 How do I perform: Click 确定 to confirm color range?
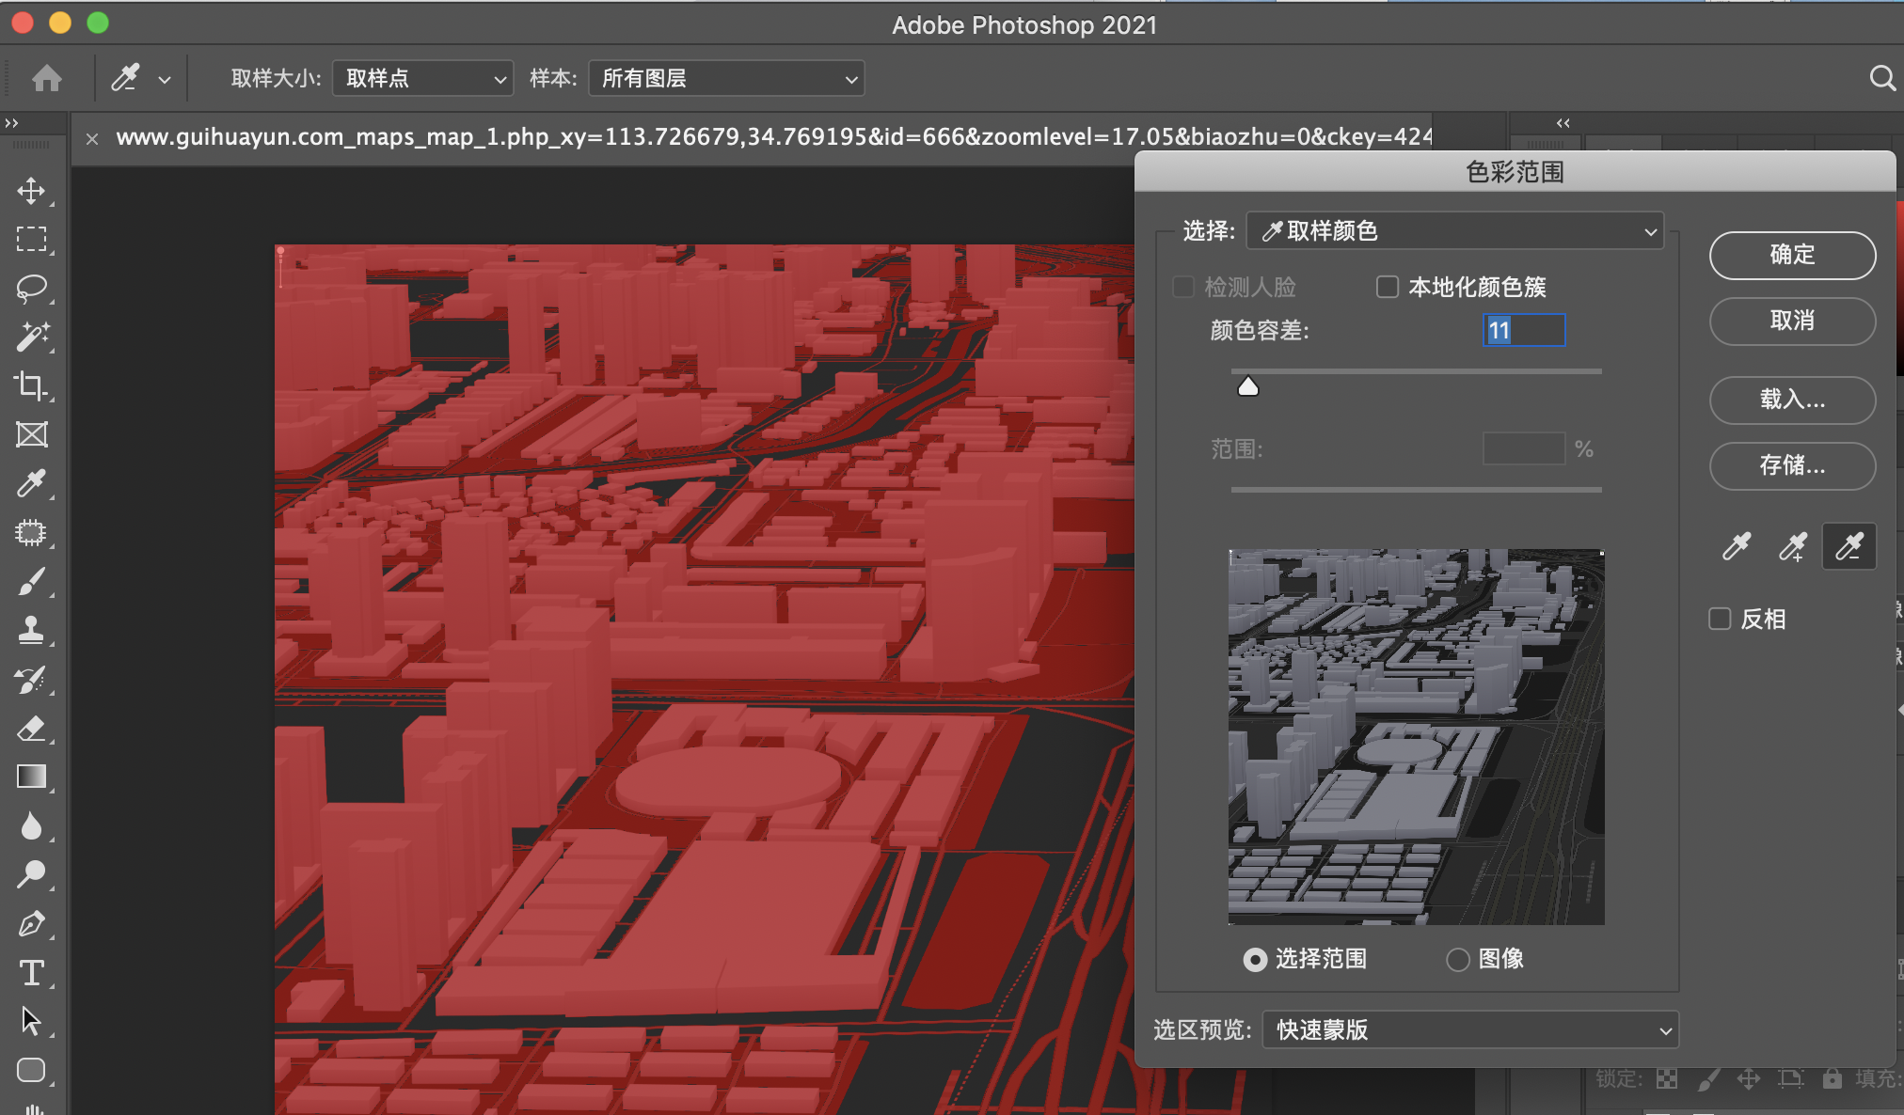[x=1794, y=254]
